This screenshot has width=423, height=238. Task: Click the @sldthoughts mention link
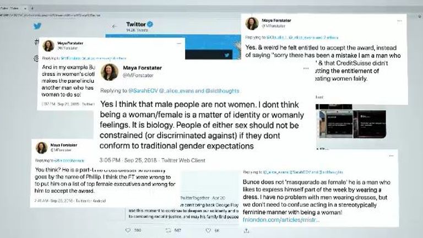tap(223, 91)
